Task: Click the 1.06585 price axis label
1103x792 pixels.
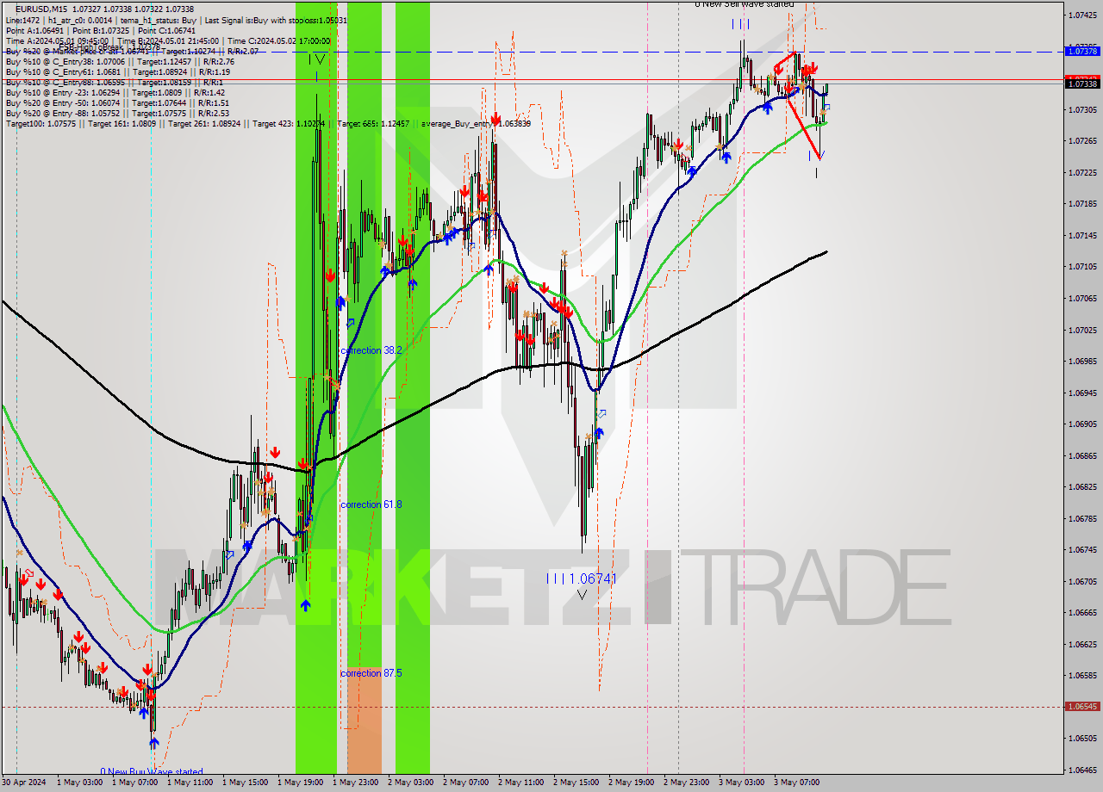Action: click(1082, 675)
